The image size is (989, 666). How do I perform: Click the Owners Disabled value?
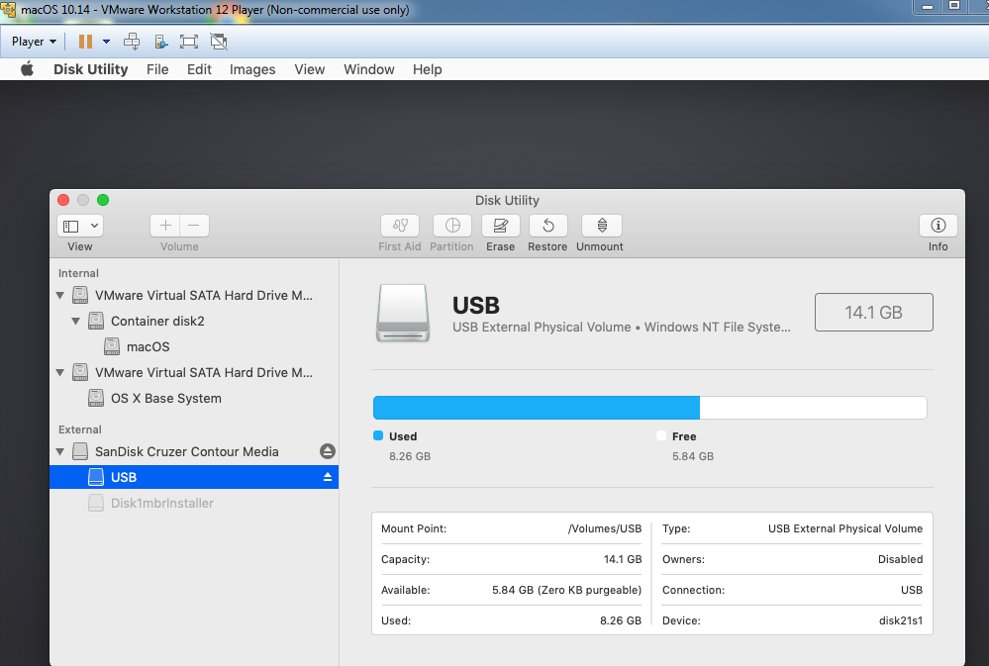(900, 559)
